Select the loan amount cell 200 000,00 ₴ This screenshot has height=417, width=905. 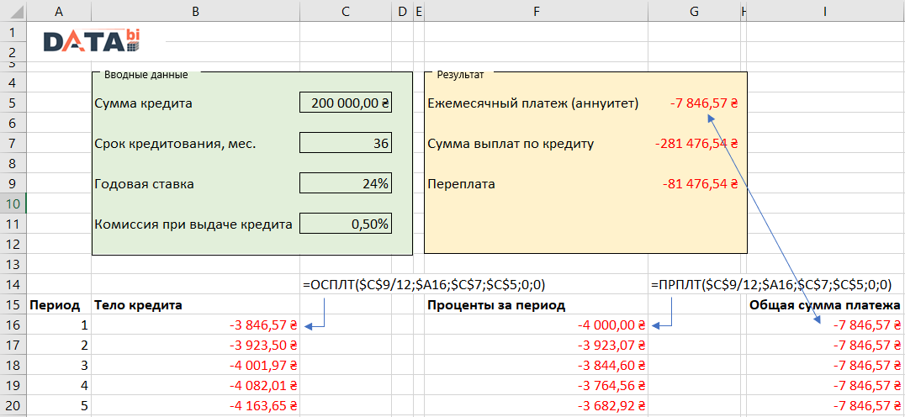click(x=346, y=103)
